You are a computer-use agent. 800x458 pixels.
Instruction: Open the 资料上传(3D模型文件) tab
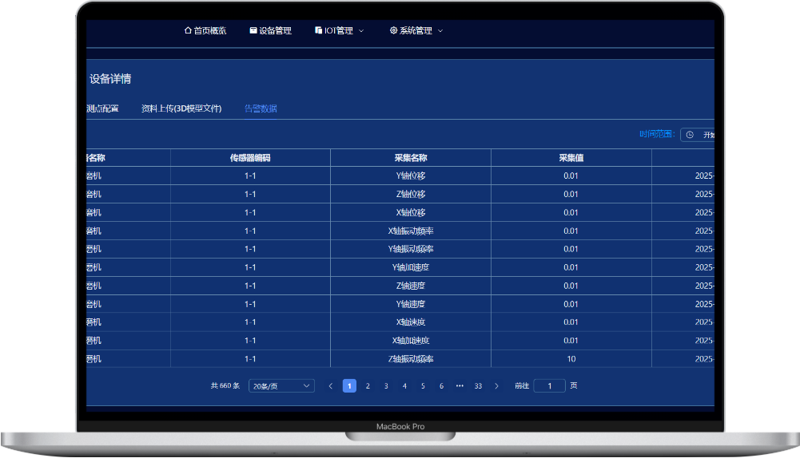click(181, 109)
